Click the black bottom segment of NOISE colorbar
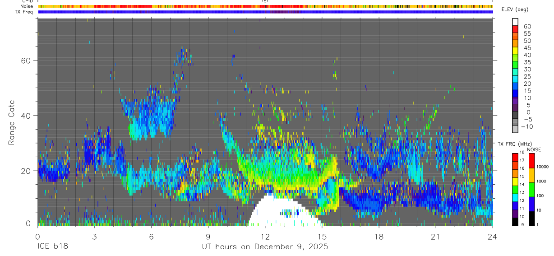 [531, 219]
